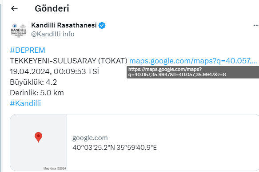
Task: Click the Map data ©2024 attribution
Action: (55, 168)
